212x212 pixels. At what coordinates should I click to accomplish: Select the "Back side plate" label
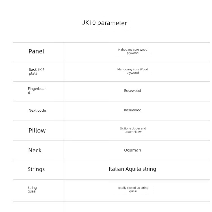click(36, 71)
